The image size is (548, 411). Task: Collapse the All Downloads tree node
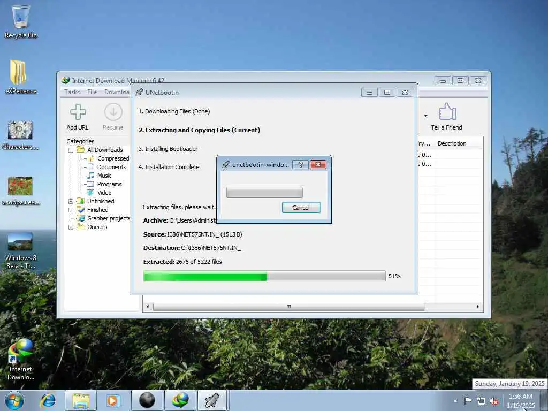[71, 150]
